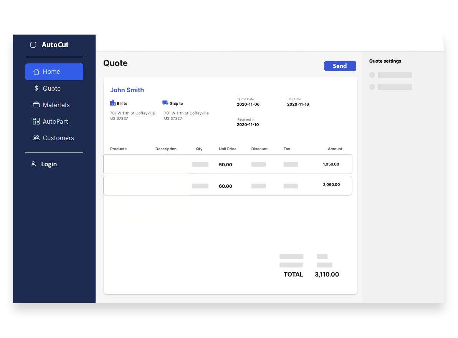Click the Tax column header
The image size is (458, 338).
tap(287, 149)
